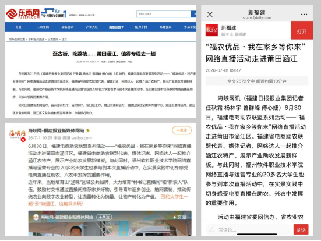Click the 乡村振兴频道 channel logo
321x241 pixels.
tap(54, 13)
